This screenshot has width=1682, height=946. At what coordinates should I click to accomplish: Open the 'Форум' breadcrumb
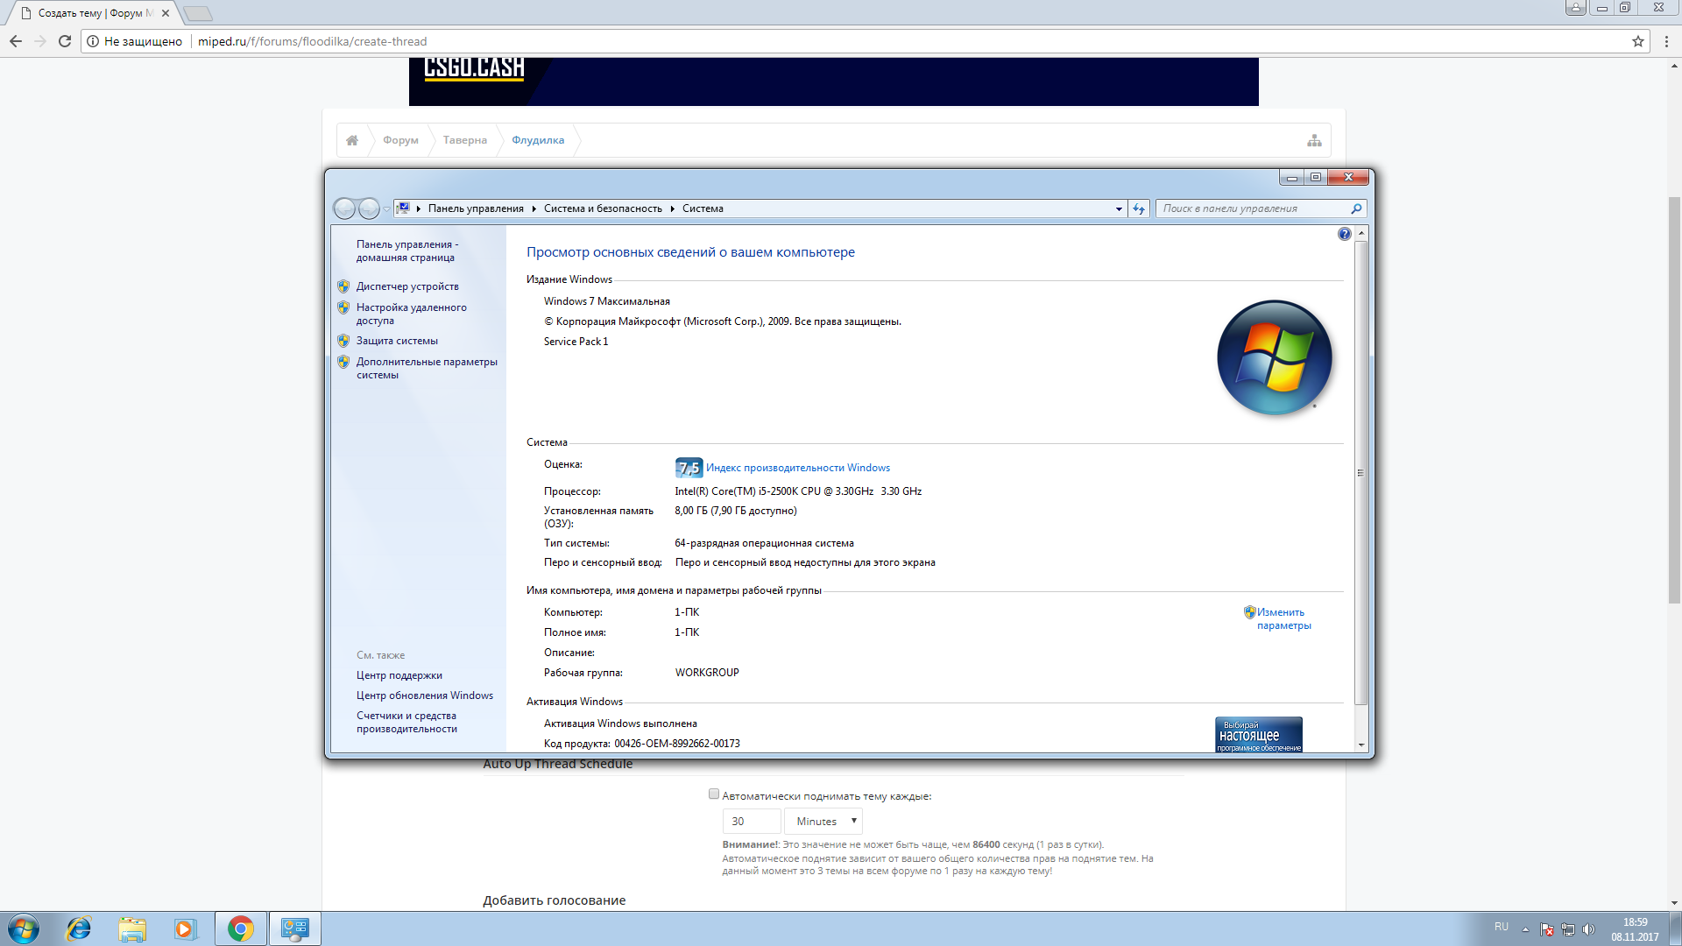400,140
